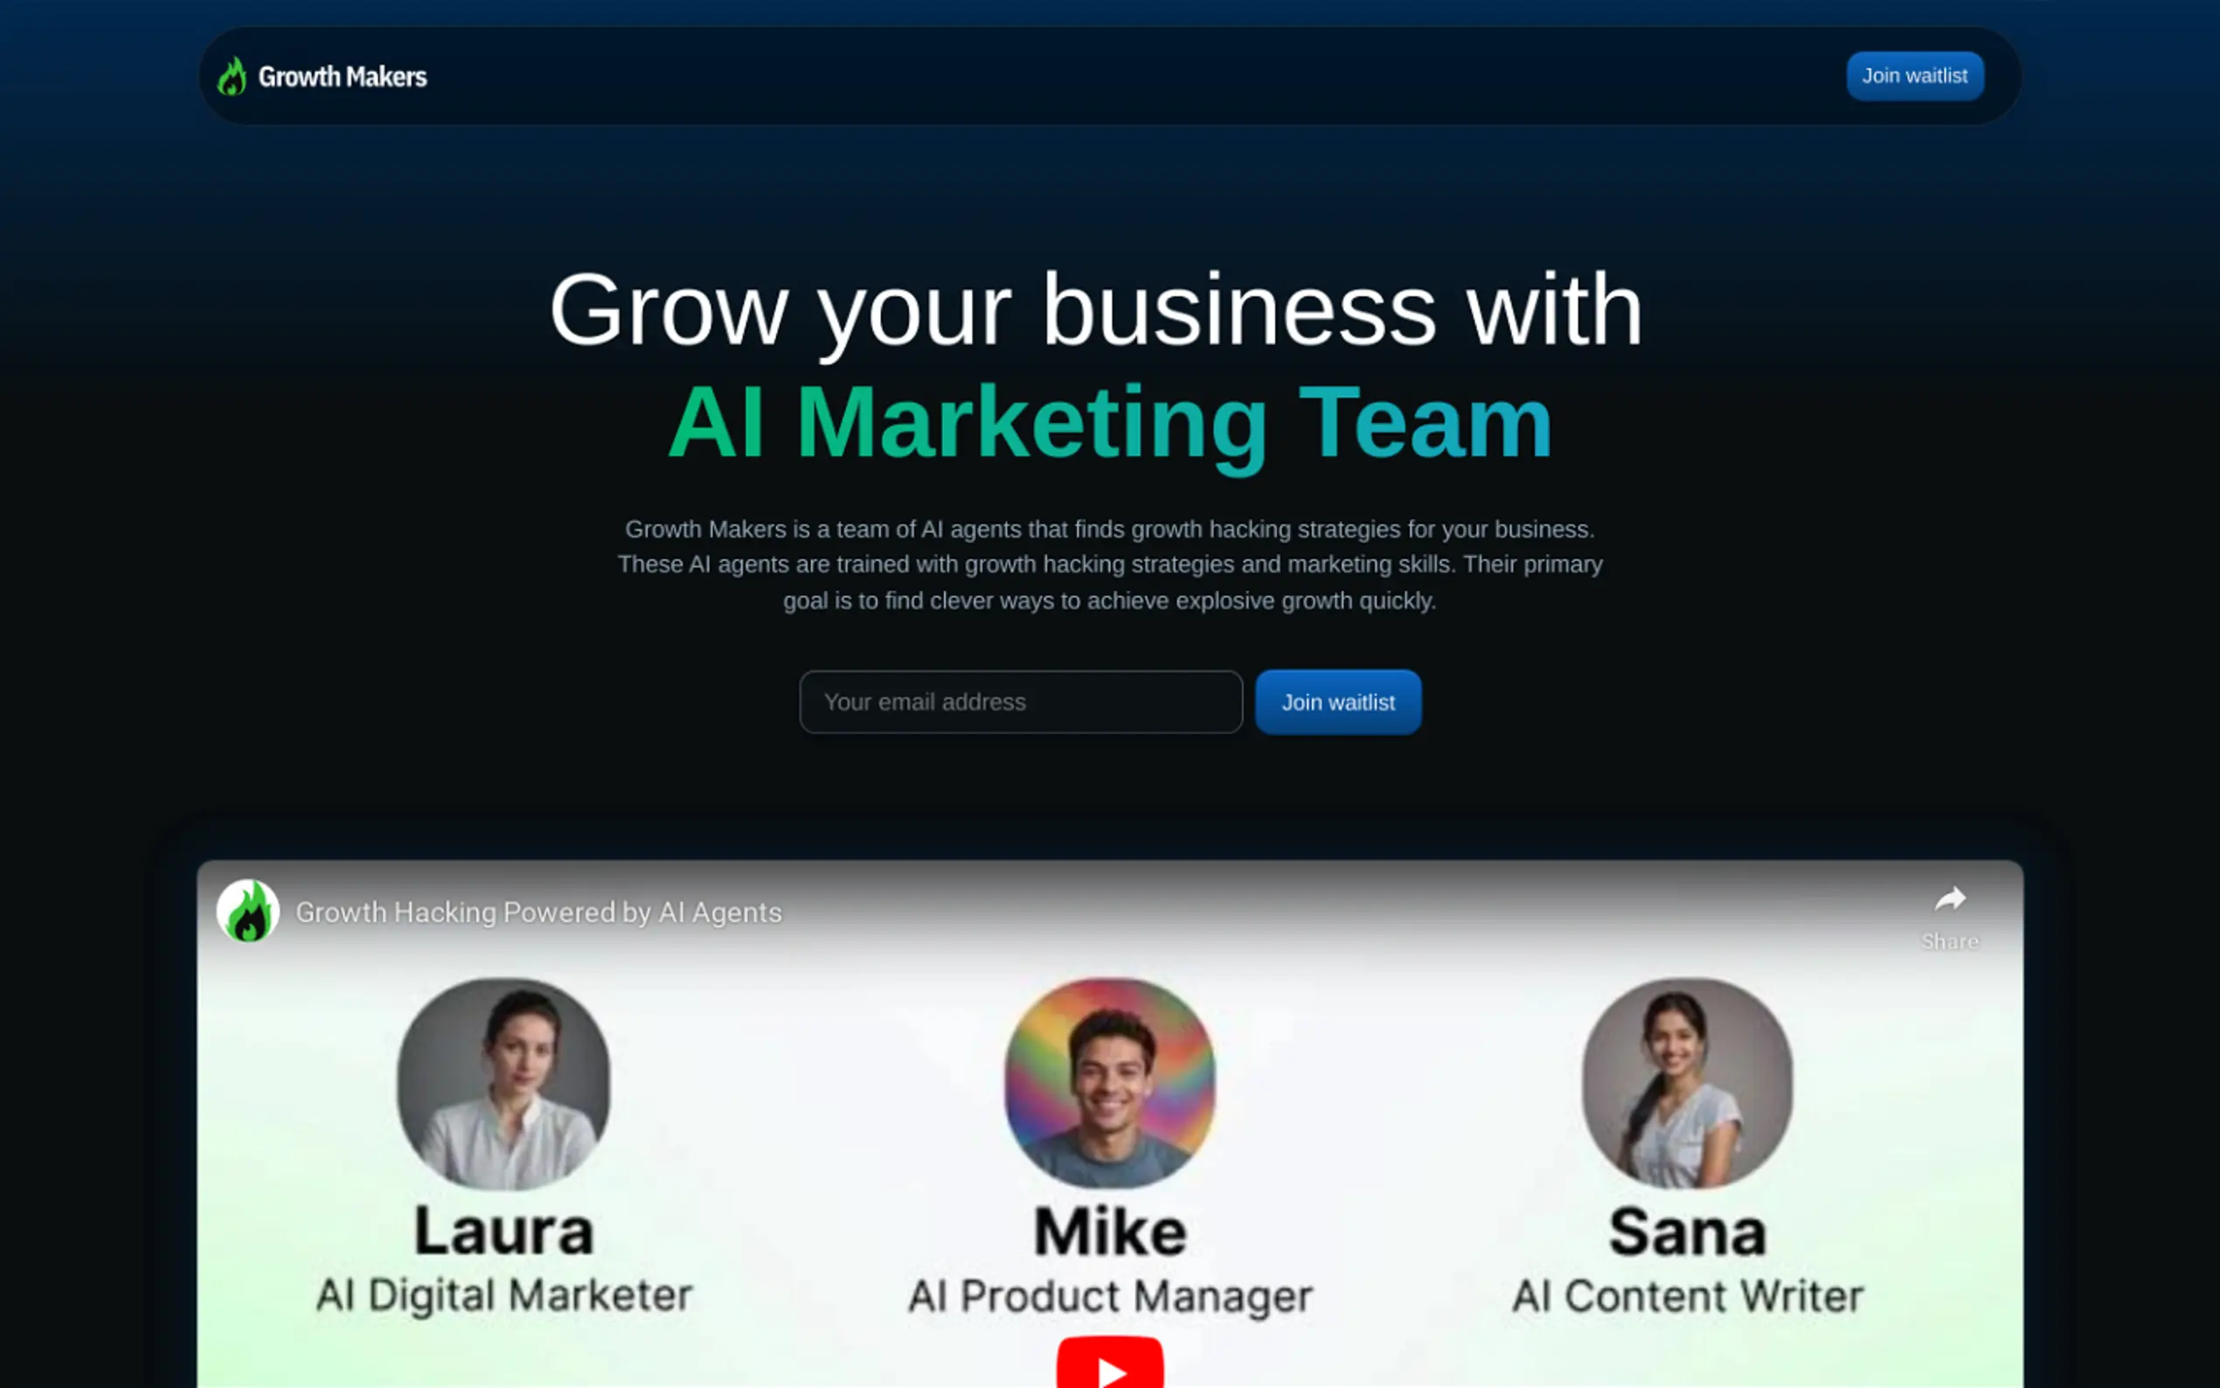Click the Laura name text in video
Image resolution: width=2220 pixels, height=1388 pixels.
click(x=503, y=1232)
